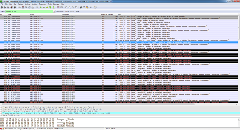
Task: Open the capture interfaces list icon
Action: click(x=2, y=7)
